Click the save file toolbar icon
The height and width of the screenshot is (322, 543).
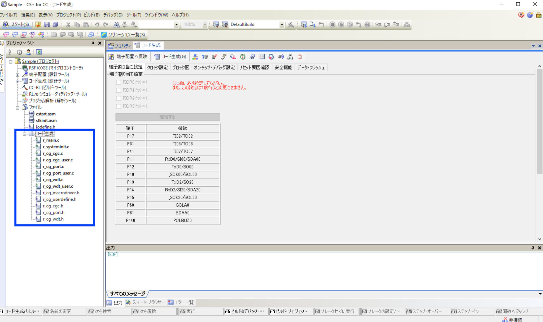[x=47, y=24]
